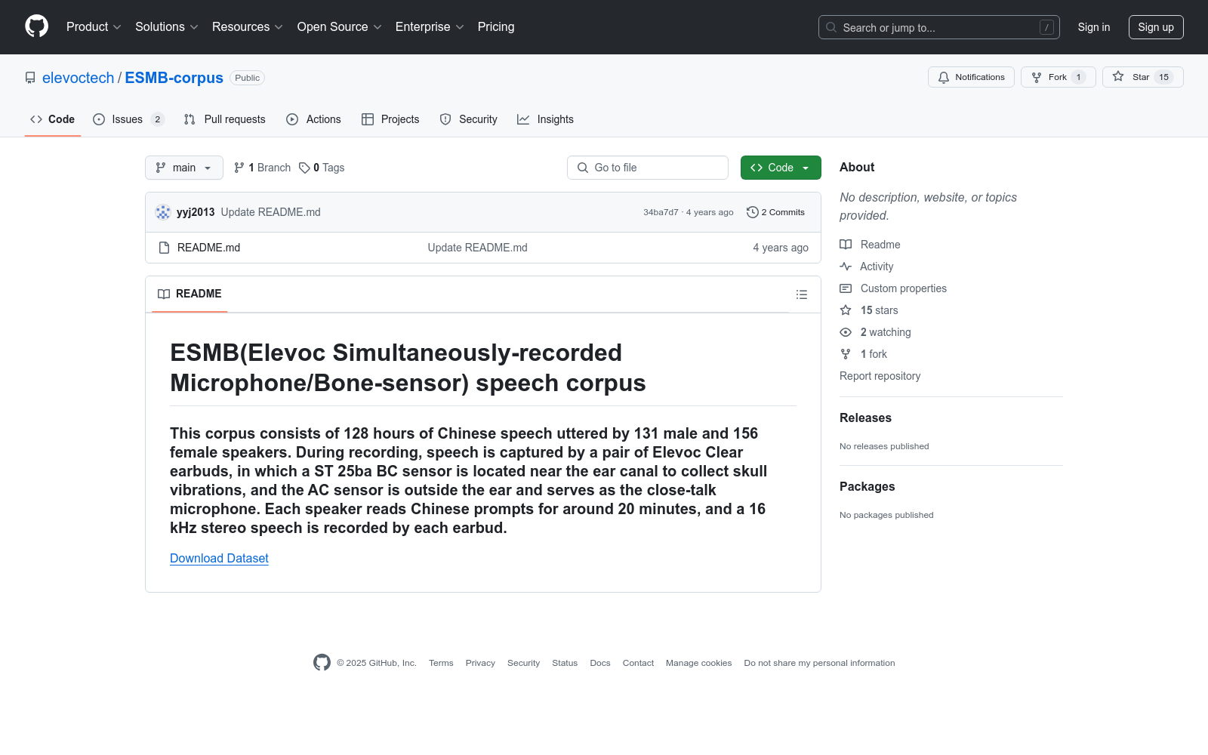
Task: Open footer Terms link
Action: [x=441, y=663]
